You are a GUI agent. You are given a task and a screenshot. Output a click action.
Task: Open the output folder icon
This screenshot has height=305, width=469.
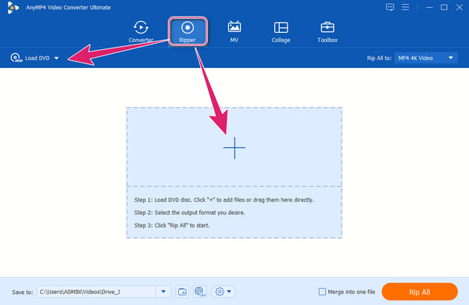coord(182,292)
